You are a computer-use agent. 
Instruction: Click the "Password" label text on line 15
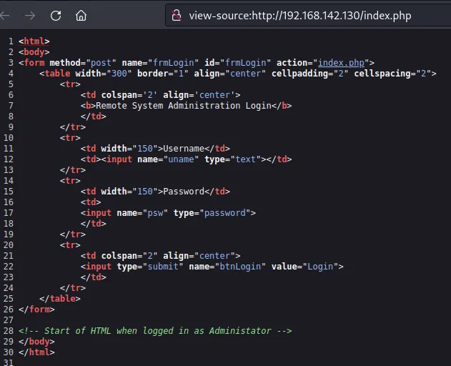tap(184, 192)
